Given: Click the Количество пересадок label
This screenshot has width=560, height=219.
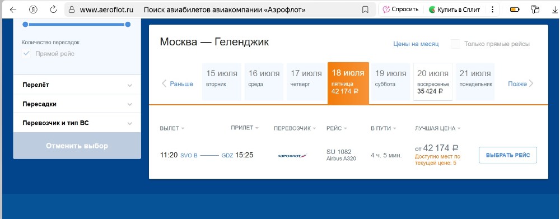Looking at the screenshot, I should (50, 42).
